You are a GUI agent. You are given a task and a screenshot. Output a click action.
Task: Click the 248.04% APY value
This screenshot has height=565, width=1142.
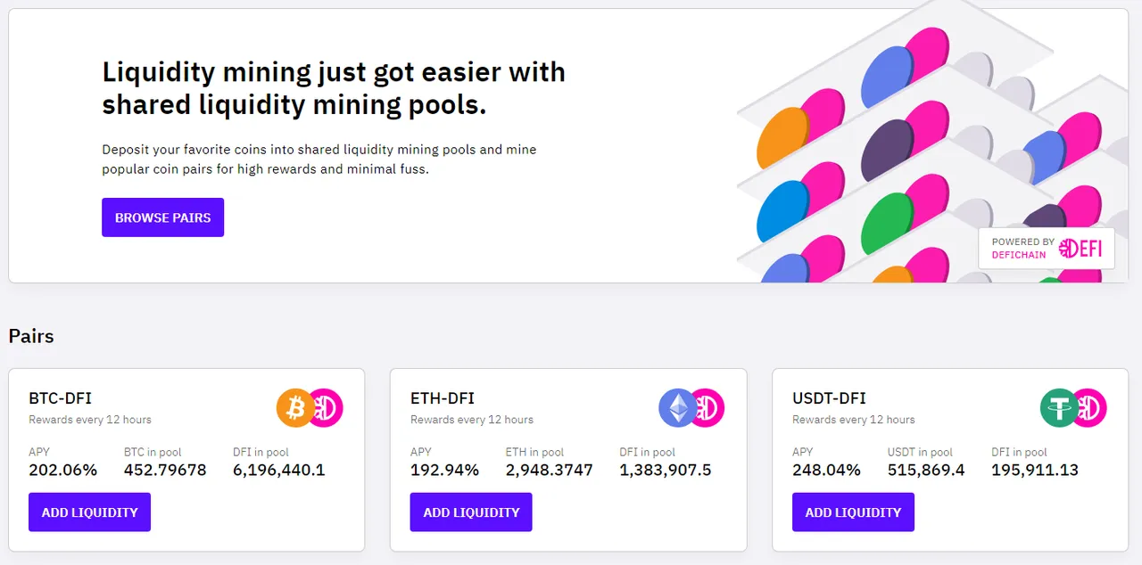[826, 470]
